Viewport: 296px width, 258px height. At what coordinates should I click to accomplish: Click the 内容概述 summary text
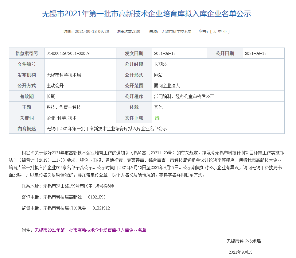click(107, 129)
